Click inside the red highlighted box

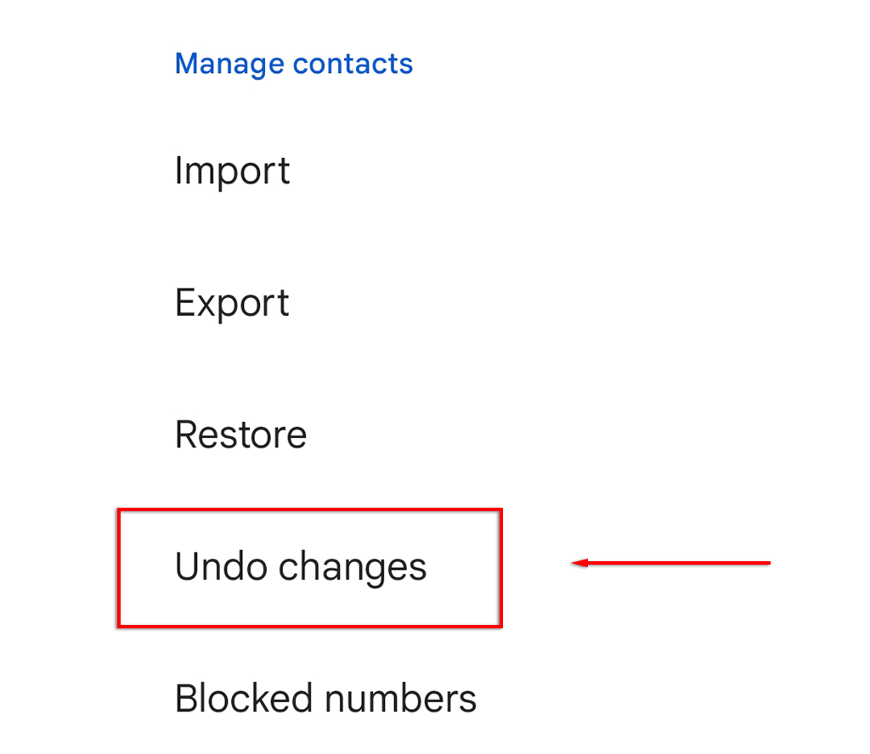309,568
